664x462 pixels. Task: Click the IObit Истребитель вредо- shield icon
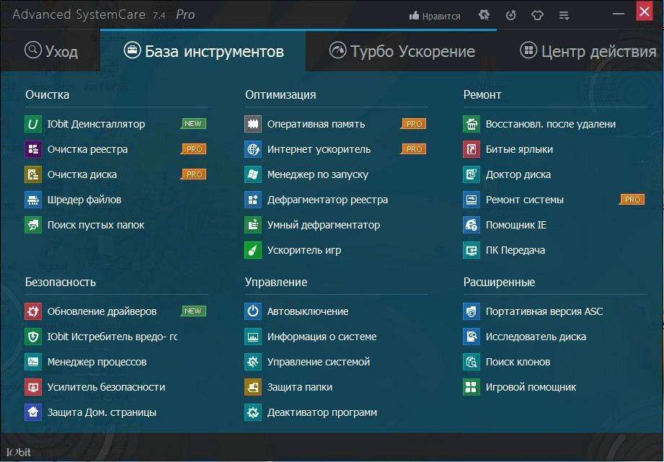[x=33, y=337]
